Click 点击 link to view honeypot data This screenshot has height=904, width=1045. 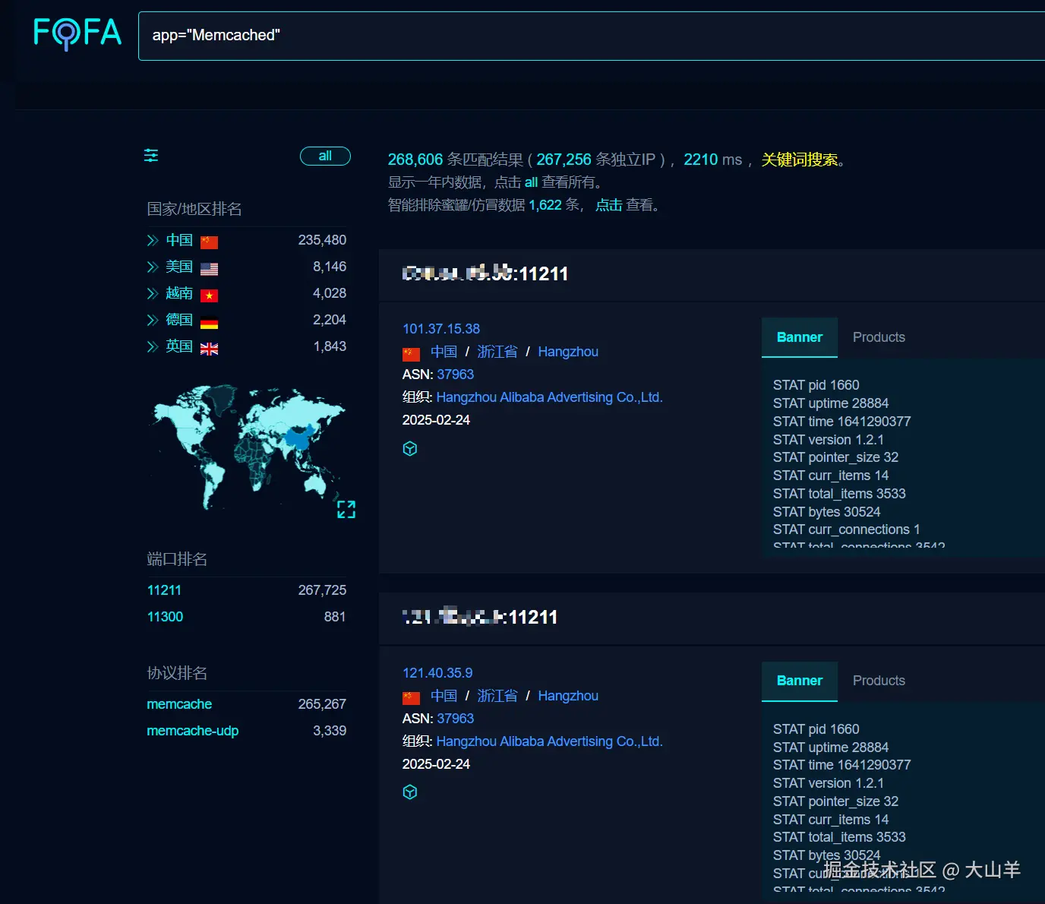coord(608,205)
